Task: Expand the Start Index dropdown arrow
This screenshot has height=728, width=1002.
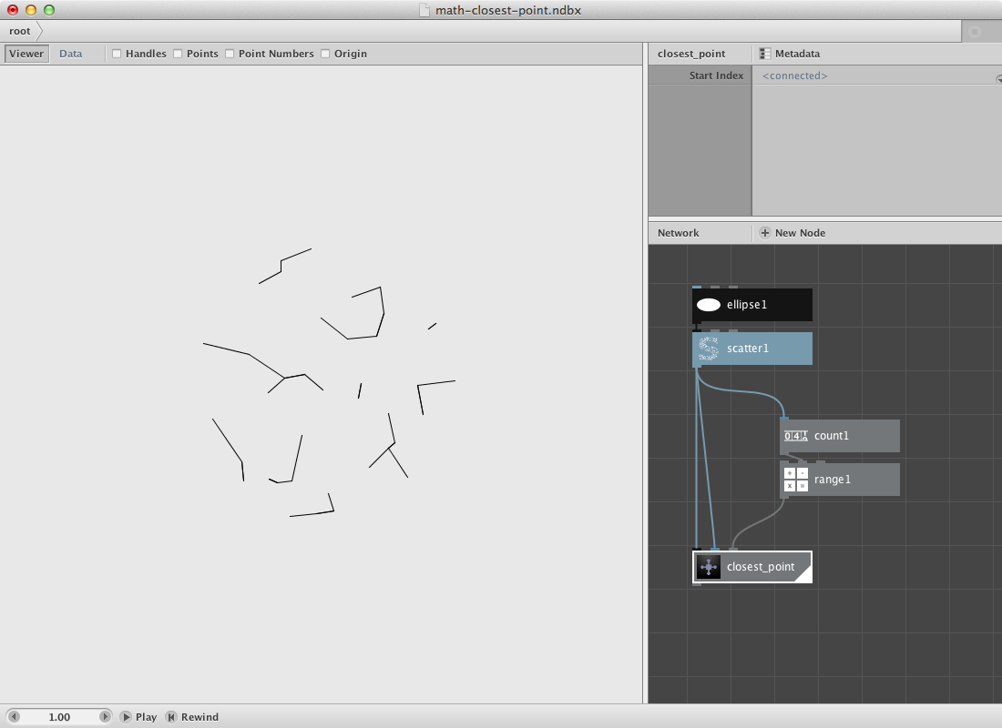Action: (x=998, y=79)
